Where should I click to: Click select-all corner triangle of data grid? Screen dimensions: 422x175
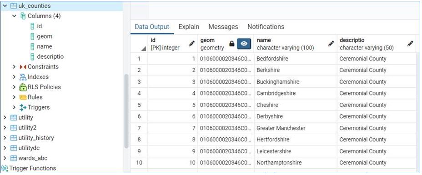144,48
